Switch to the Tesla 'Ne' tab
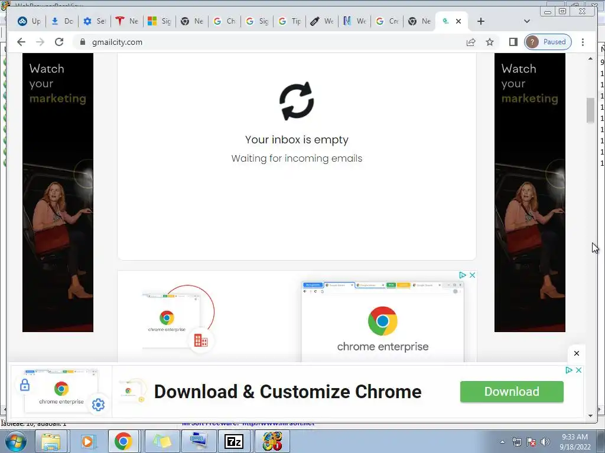Image resolution: width=605 pixels, height=453 pixels. [127, 21]
